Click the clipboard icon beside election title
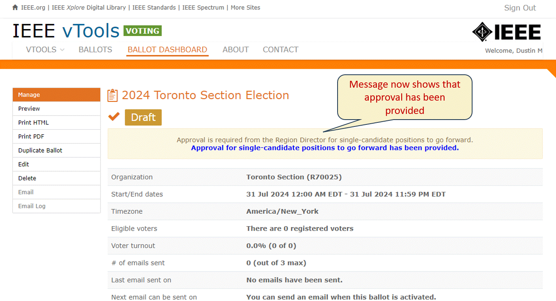The height and width of the screenshot is (301, 556). (112, 96)
